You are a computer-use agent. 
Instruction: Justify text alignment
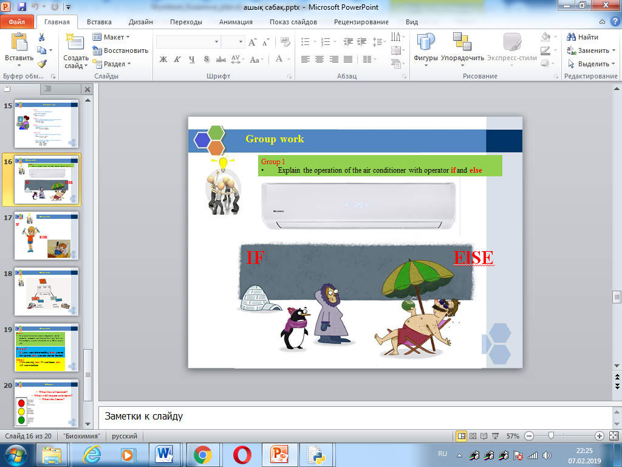(x=348, y=59)
